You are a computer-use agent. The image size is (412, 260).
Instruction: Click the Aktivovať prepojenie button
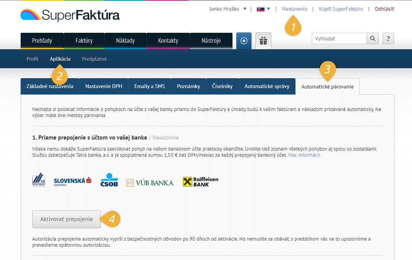66,219
